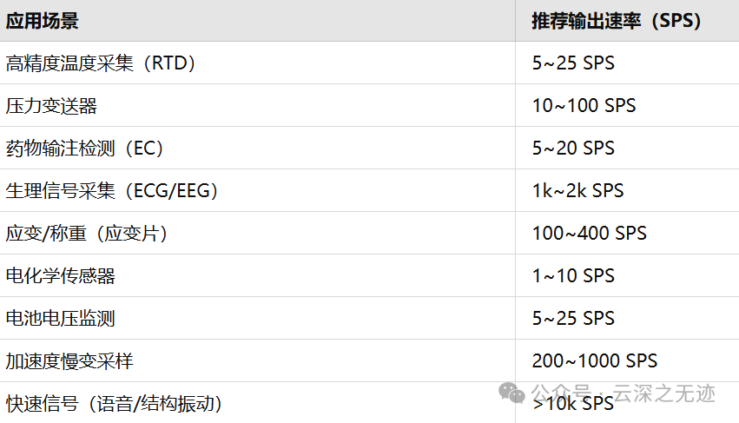
Task: Click the 快速信号 (语音/结构振动) cell
Action: 258,403
